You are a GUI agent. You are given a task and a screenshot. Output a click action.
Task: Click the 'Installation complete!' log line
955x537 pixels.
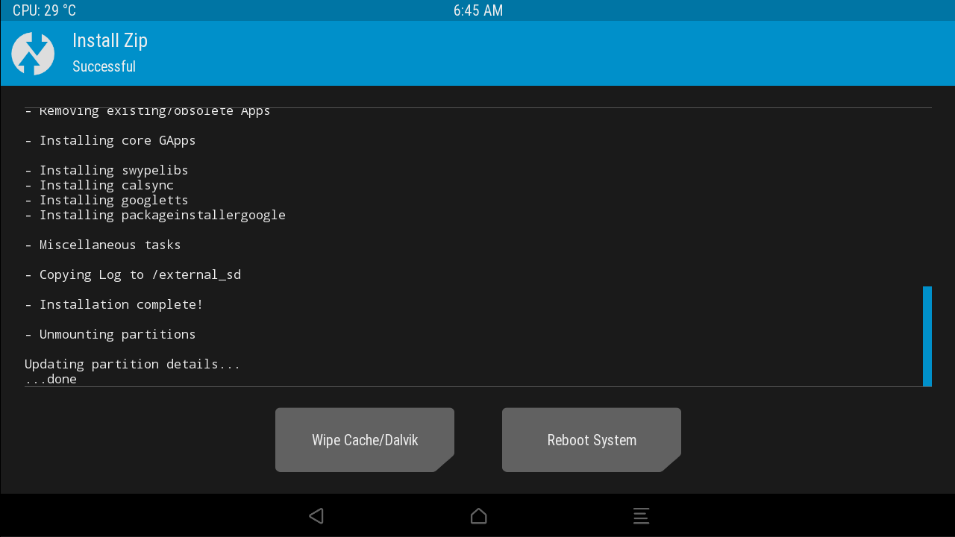(114, 304)
